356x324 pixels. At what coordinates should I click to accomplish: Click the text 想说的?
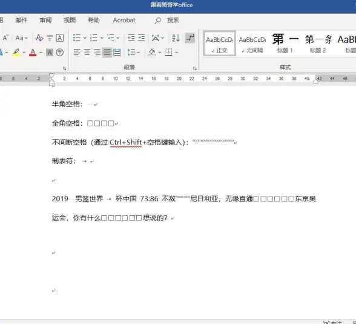(155, 218)
